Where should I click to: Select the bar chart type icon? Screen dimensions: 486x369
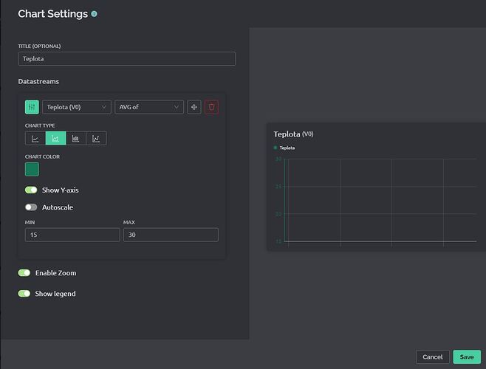pyautogui.click(x=75, y=138)
